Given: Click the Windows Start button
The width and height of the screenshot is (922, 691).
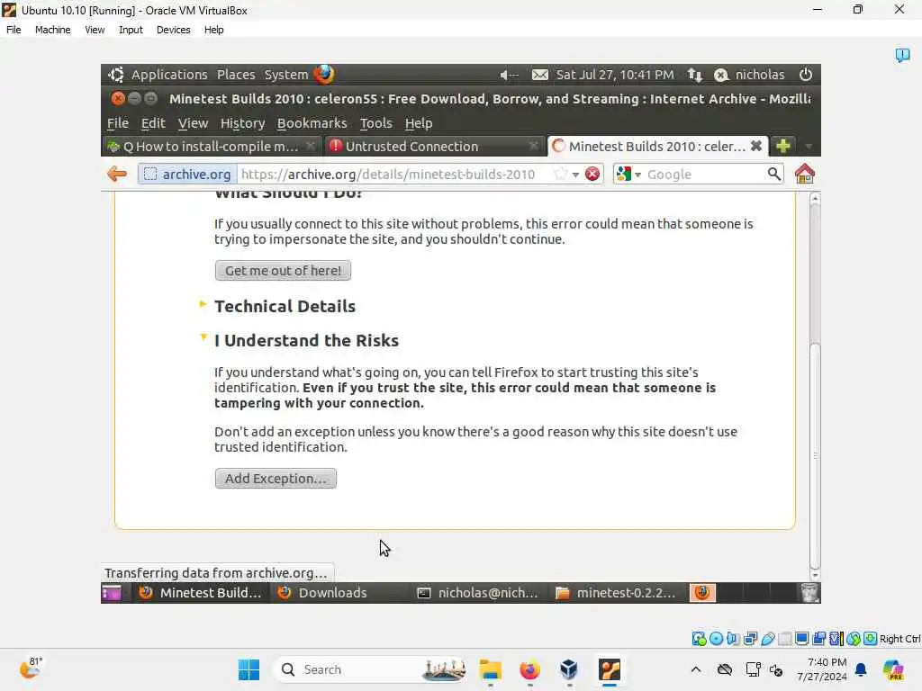Looking at the screenshot, I should pyautogui.click(x=249, y=669).
